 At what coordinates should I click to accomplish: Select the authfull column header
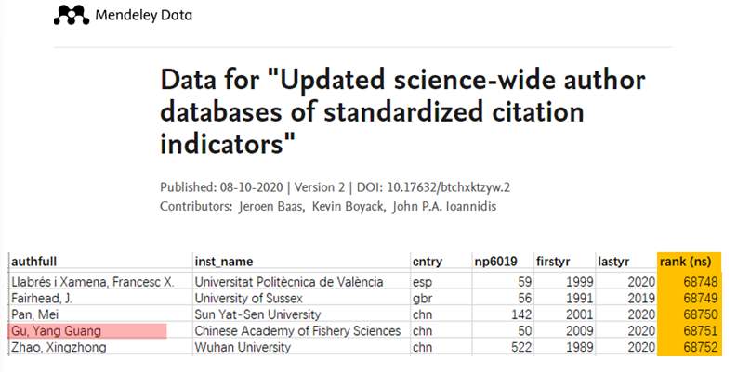[x=33, y=262]
